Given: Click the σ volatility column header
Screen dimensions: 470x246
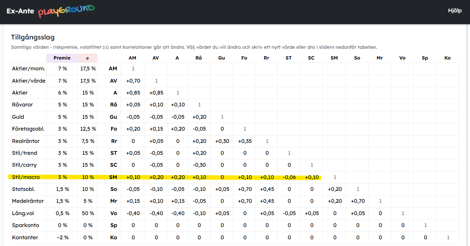Looking at the screenshot, I should tap(88, 58).
